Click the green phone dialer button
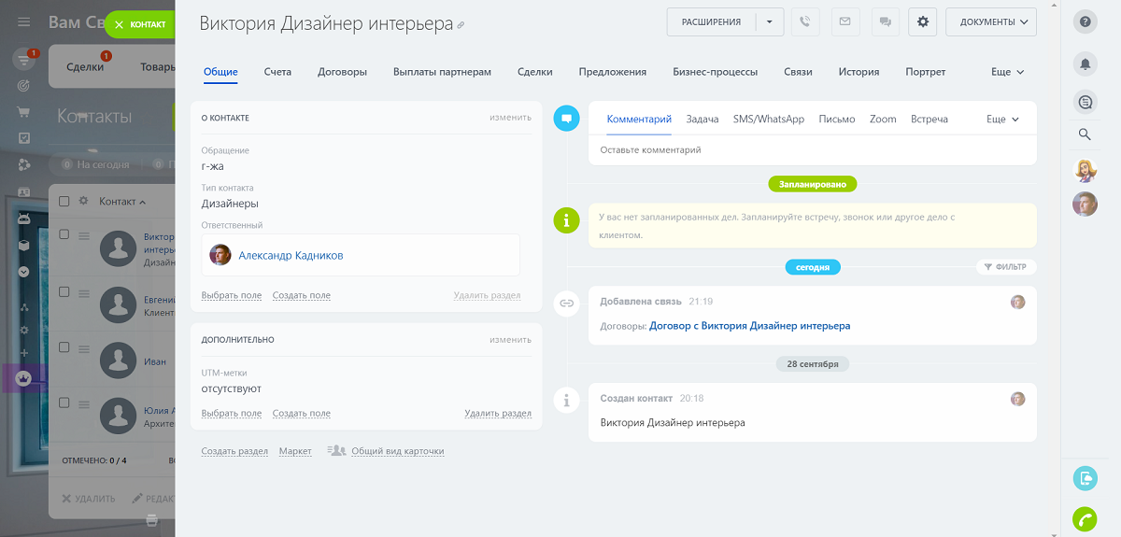This screenshot has width=1121, height=537. pyautogui.click(x=1085, y=518)
